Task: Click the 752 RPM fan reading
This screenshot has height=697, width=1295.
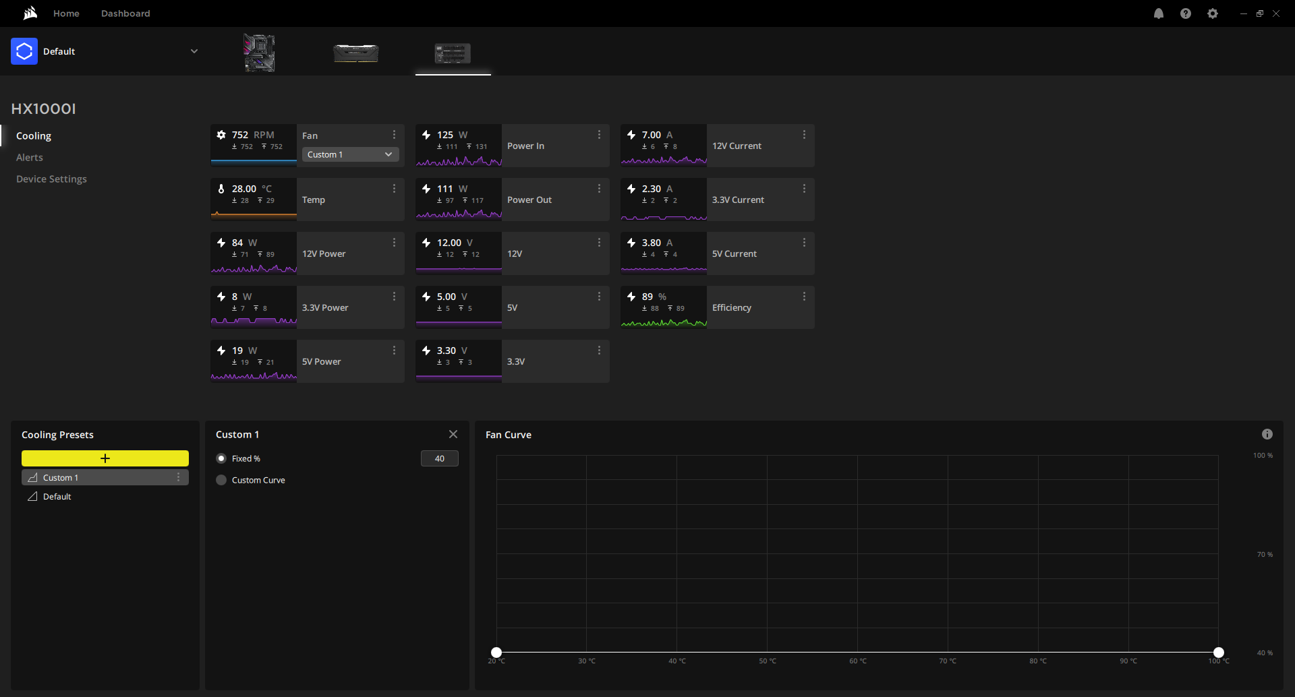Action: click(x=253, y=135)
